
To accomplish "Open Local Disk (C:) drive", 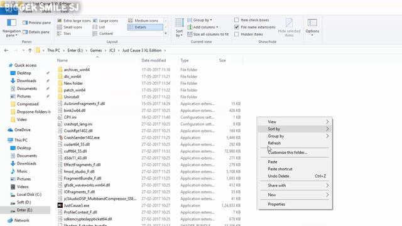I will point(26,195).
